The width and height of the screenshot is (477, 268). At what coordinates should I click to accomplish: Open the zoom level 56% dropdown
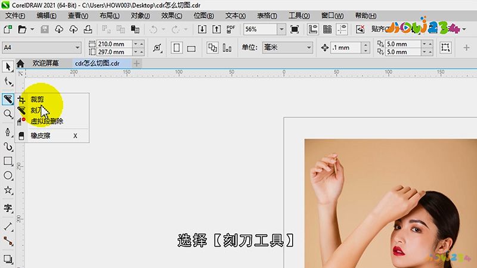pyautogui.click(x=281, y=29)
